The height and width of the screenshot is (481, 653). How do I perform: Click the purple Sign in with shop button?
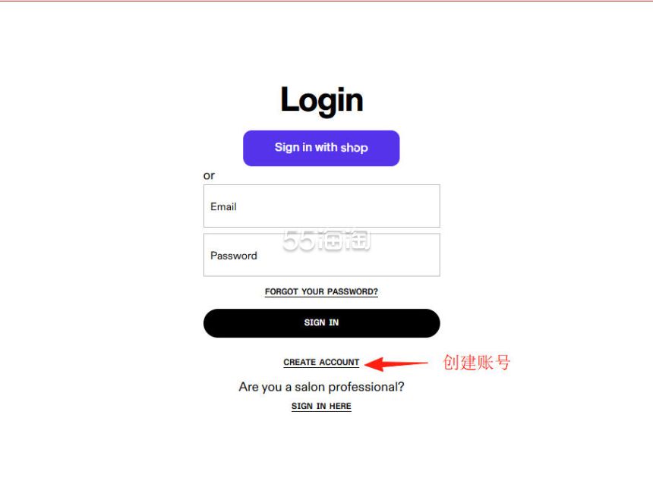321,148
